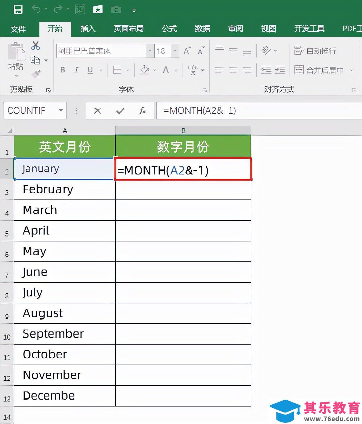
Task: Click the Borders icon
Action: click(117, 70)
